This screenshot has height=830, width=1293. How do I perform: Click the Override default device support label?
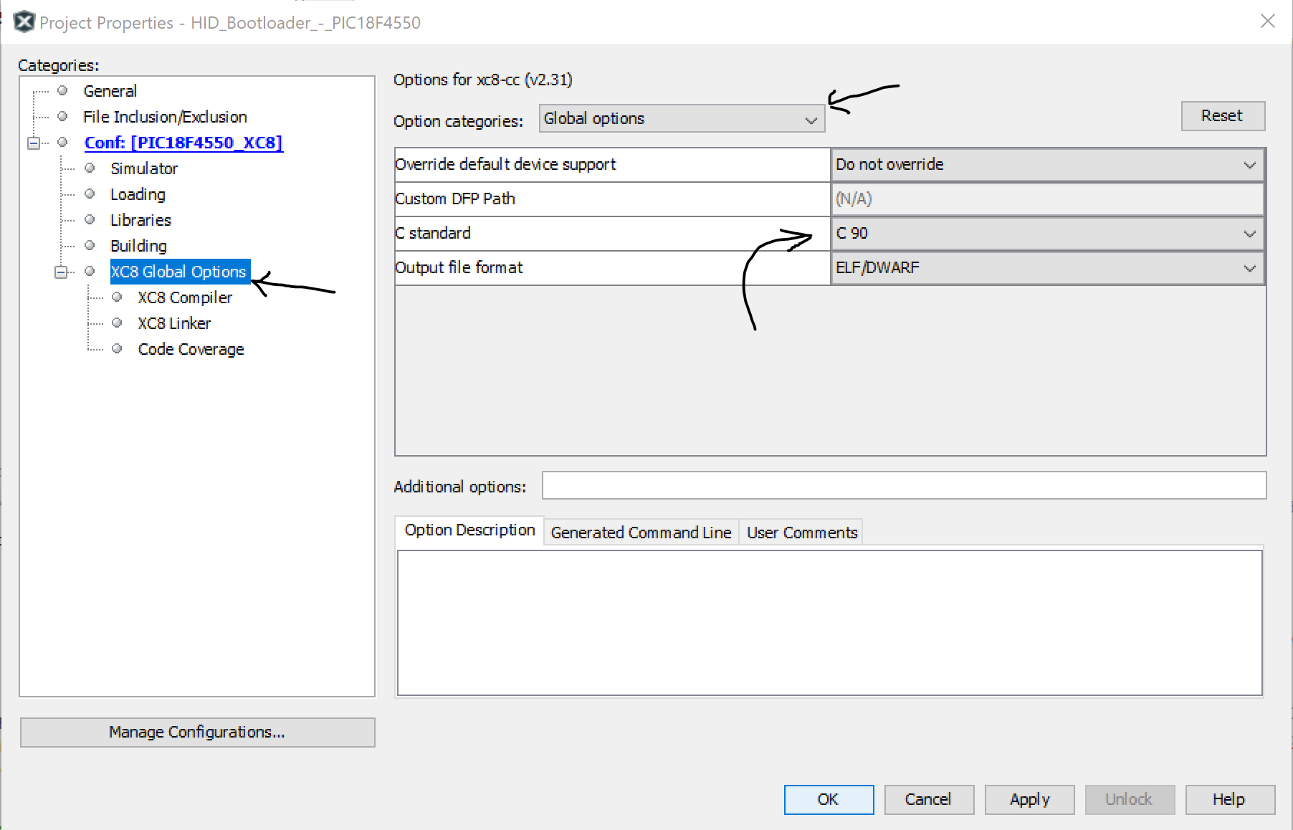pos(505,165)
